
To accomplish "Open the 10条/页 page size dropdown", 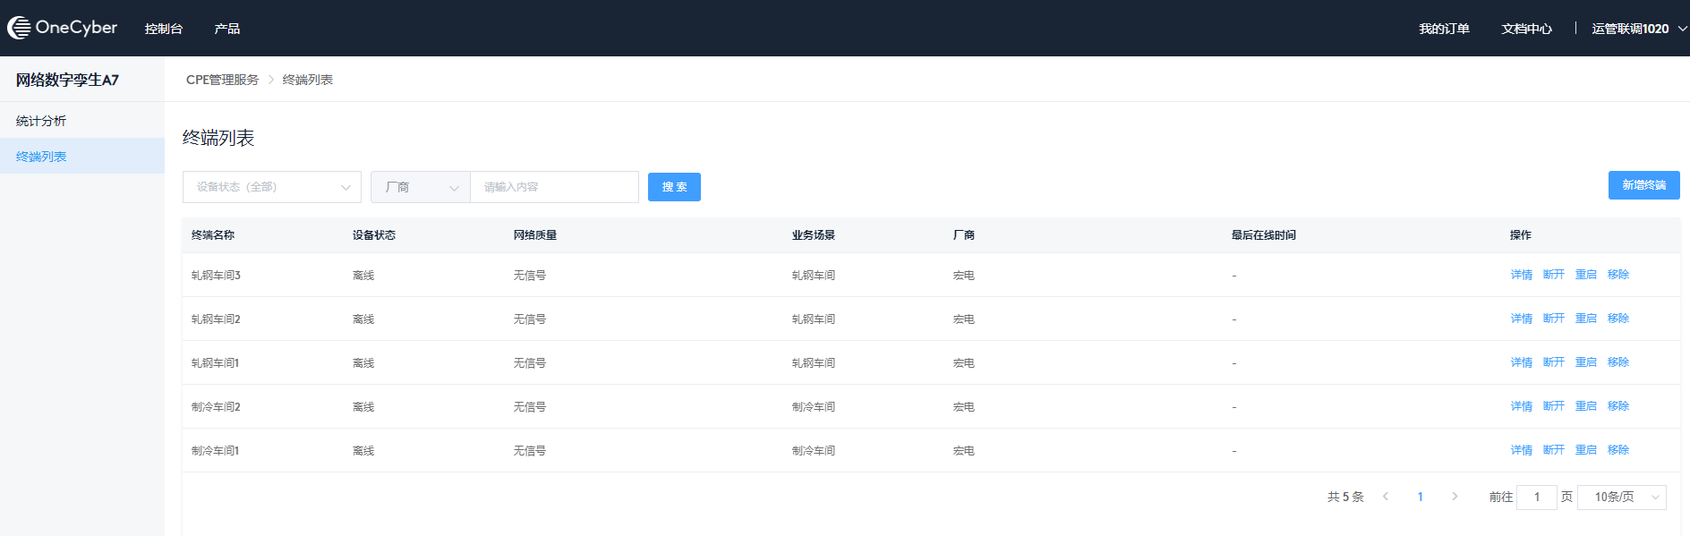I will [1621, 497].
